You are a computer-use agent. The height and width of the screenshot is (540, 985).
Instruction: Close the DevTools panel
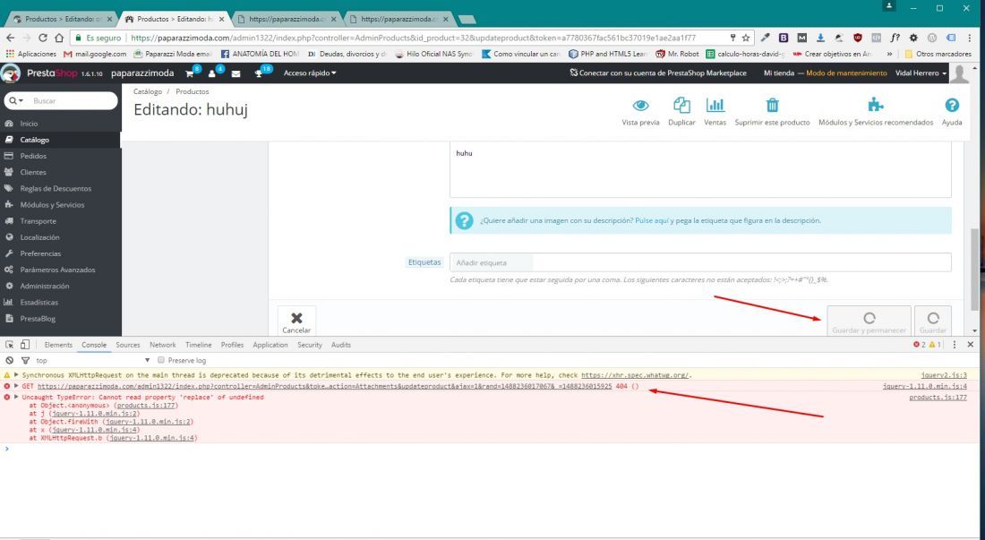pyautogui.click(x=971, y=345)
